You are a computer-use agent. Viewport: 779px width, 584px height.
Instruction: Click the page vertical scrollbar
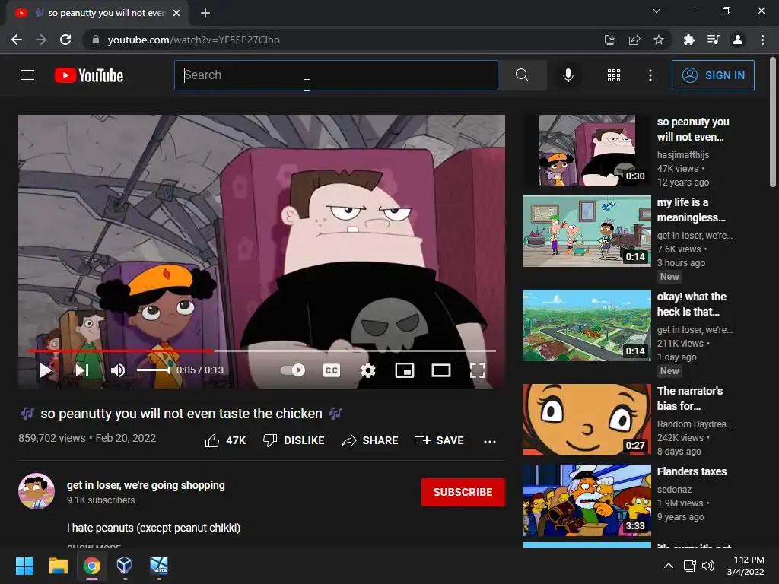pos(773,122)
